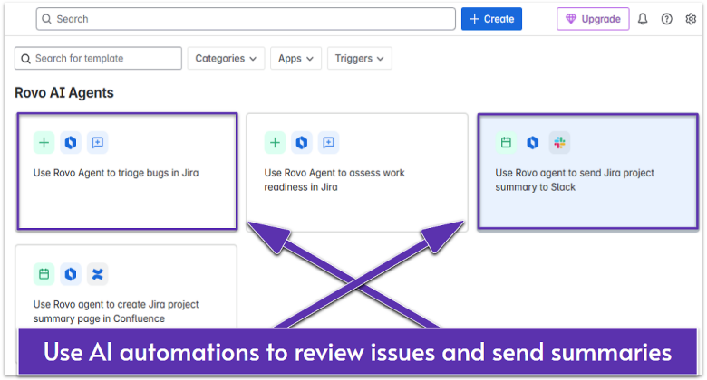Expand the Apps dropdown
Image resolution: width=707 pixels, height=380 pixels.
295,58
